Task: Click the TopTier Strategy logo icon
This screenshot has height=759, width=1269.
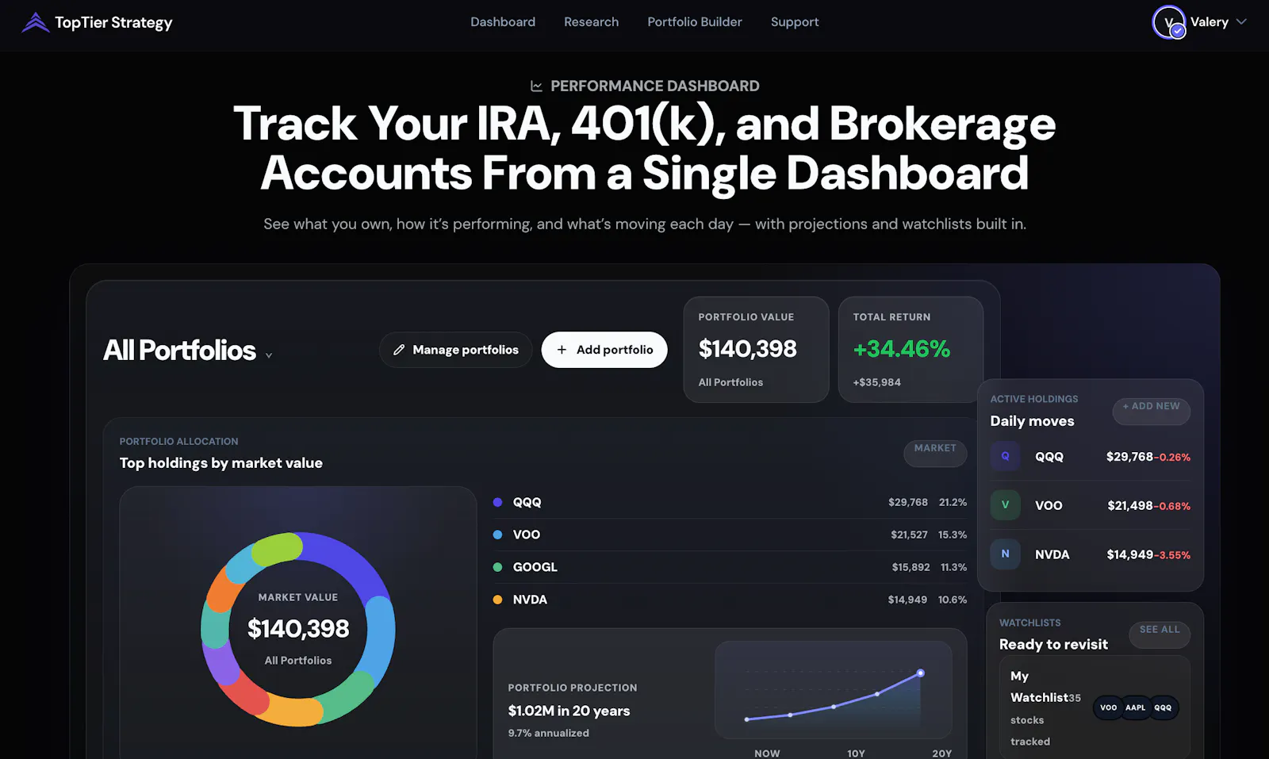Action: coord(35,22)
